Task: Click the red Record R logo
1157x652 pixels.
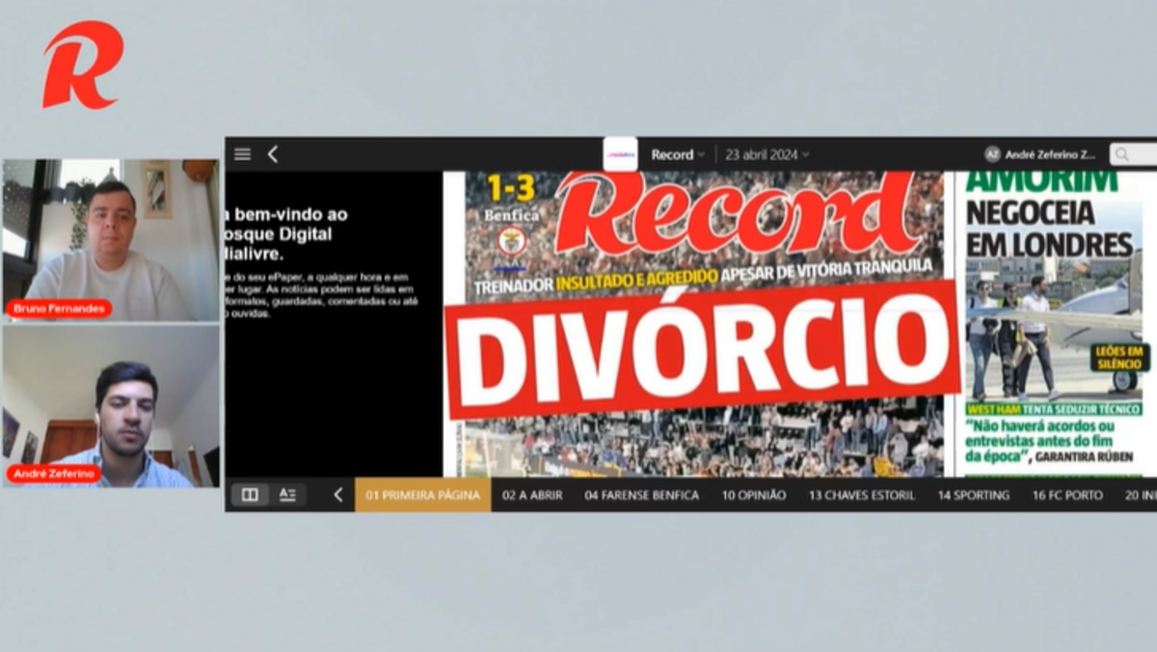Action: pyautogui.click(x=83, y=65)
